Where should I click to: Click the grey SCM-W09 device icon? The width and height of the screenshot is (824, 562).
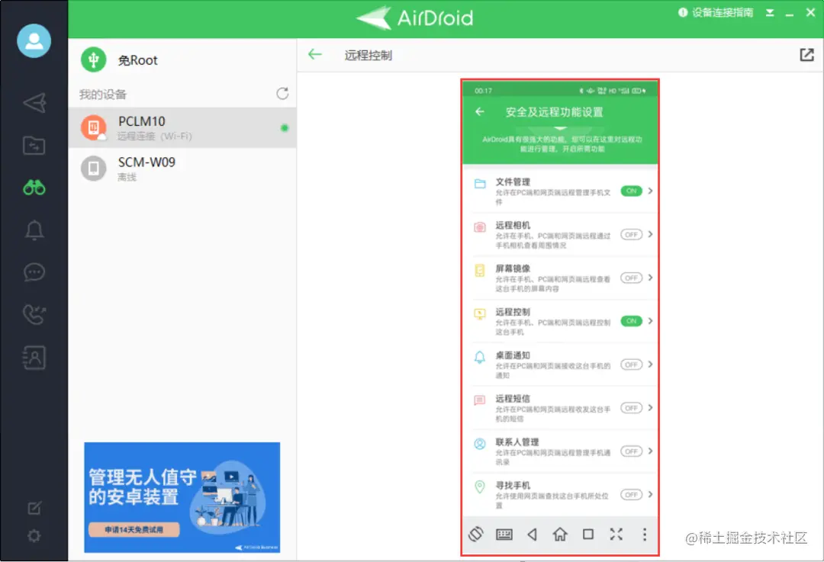click(x=94, y=168)
